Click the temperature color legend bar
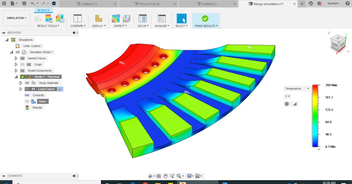 (316, 116)
